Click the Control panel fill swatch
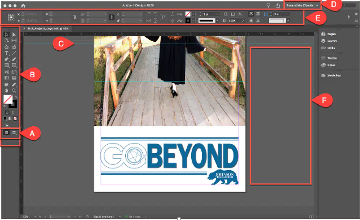Image resolution: width=360 pixels, height=220 pixels. 188,14
